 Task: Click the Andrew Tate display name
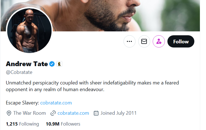(27, 64)
